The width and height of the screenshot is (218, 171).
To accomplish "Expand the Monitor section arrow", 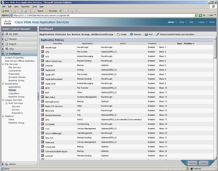I will 3,39.
